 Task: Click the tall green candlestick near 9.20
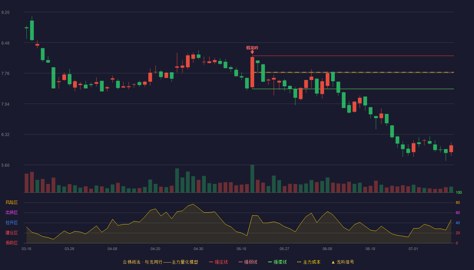click(32, 29)
